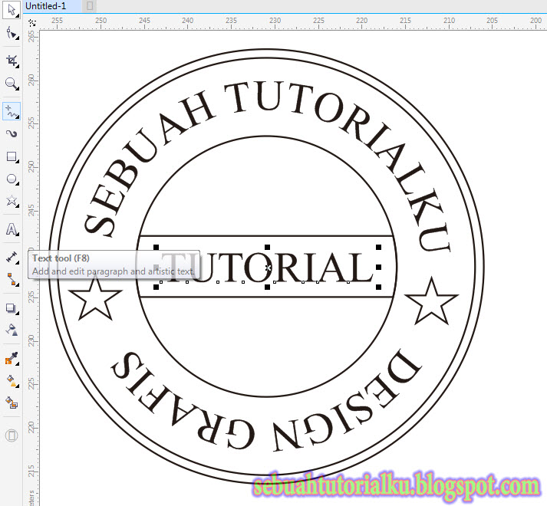Screen dimensions: 547x506
Task: Open the toolbox quick customize button
Action: click(x=12, y=435)
